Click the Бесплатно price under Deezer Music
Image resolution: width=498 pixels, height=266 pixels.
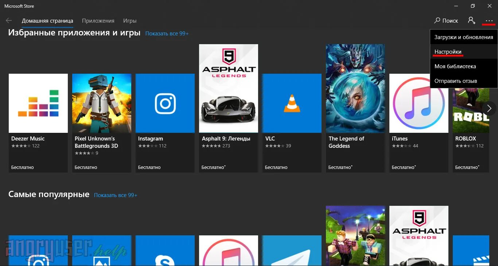pos(23,167)
